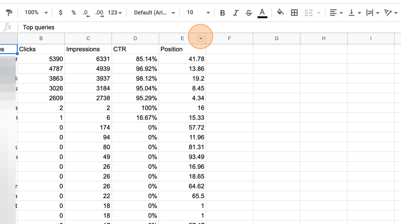This screenshot has width=401, height=224.
Task: Open the 123 more formats dropdown
Action: click(115, 13)
